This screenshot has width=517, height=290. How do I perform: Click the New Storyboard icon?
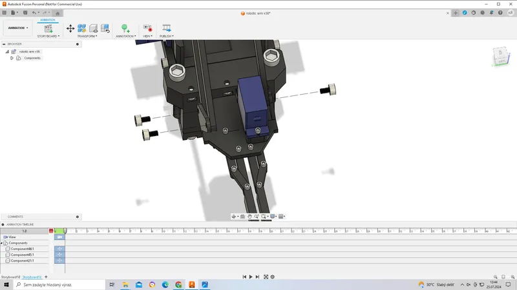point(48,28)
